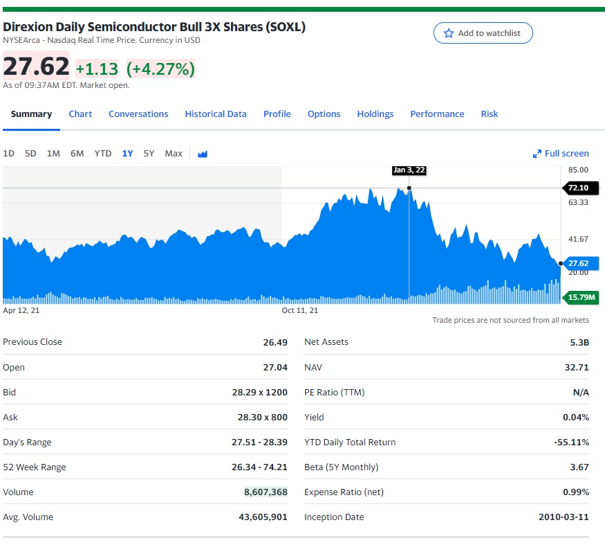Click the Avg. Volume value 43,605,901
This screenshot has width=605, height=545.
[x=263, y=517]
